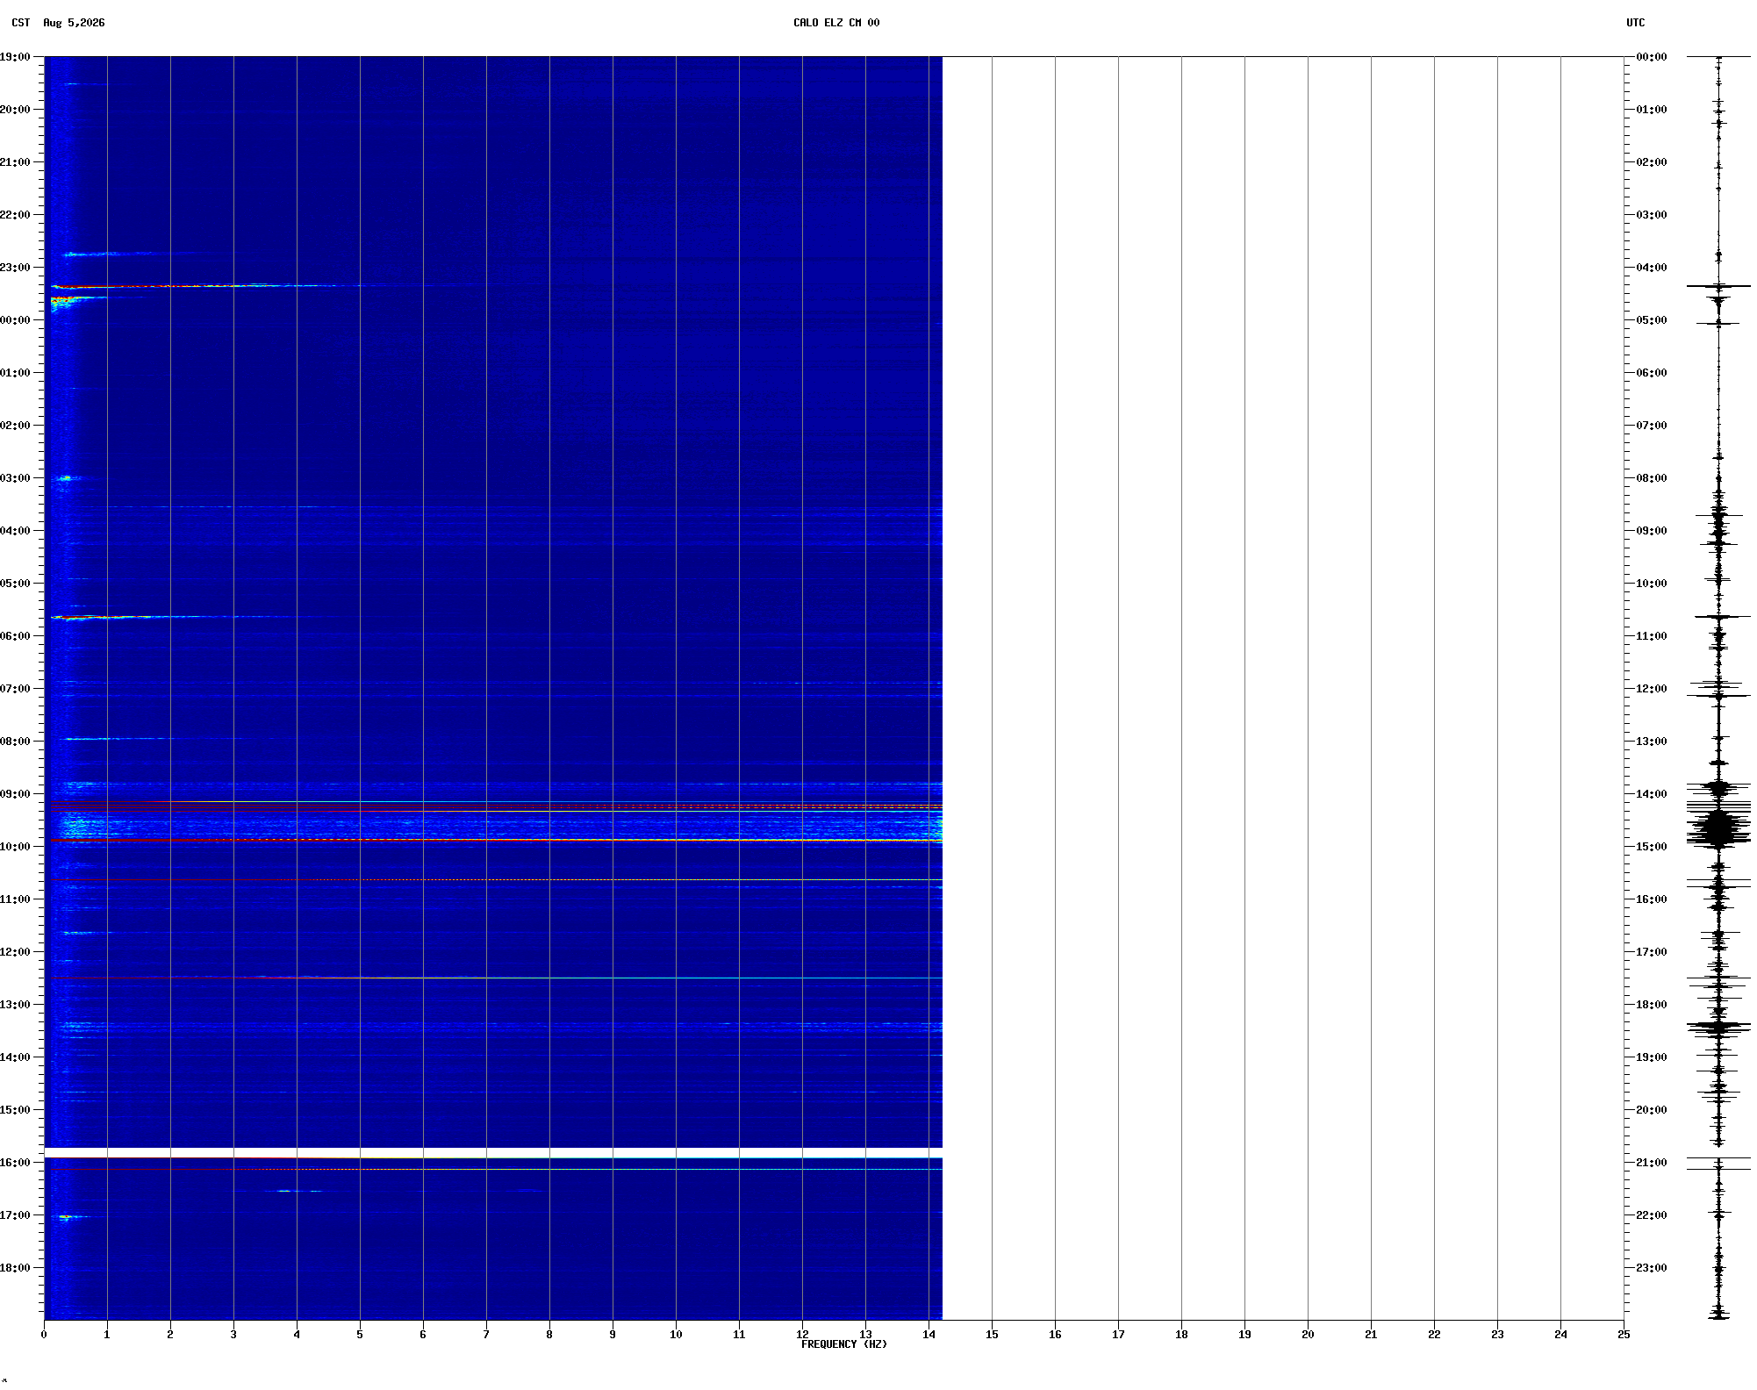
Task: Click frequency tick label 10
Action: [676, 1335]
